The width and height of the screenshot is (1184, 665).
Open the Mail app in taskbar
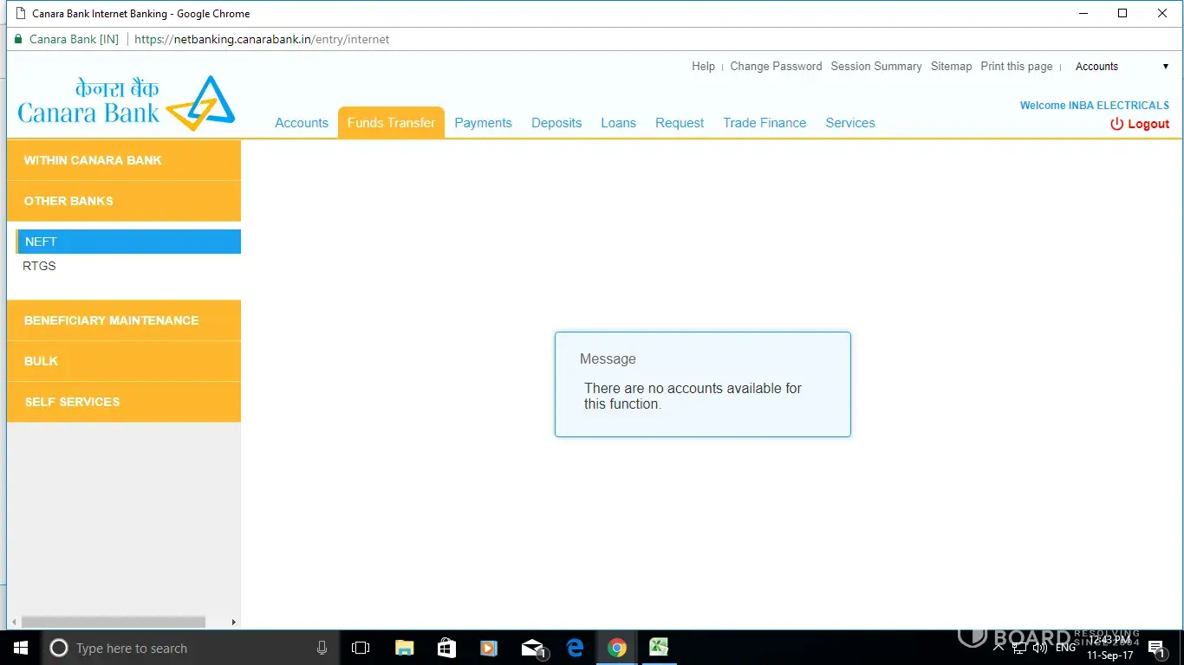pyautogui.click(x=532, y=648)
